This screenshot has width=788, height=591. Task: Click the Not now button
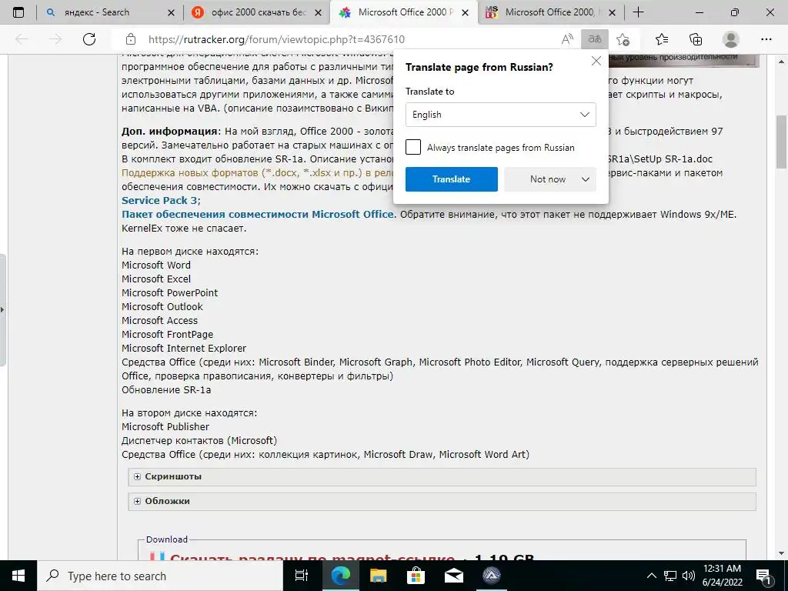548,179
